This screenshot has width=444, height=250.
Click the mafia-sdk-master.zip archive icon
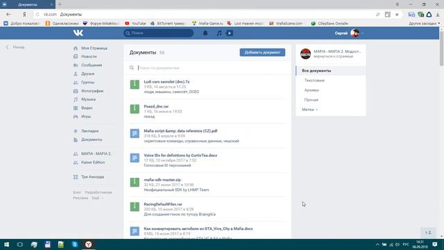[135, 182]
